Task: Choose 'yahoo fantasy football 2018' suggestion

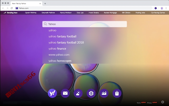Action: [66, 42]
